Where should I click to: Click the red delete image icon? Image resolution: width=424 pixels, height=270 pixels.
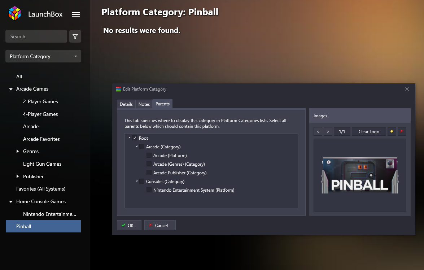(x=402, y=131)
